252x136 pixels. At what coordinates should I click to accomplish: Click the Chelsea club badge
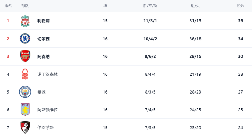[x=25, y=39]
